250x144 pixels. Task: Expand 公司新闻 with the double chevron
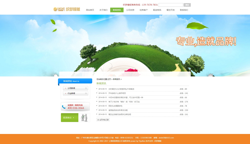86,88
